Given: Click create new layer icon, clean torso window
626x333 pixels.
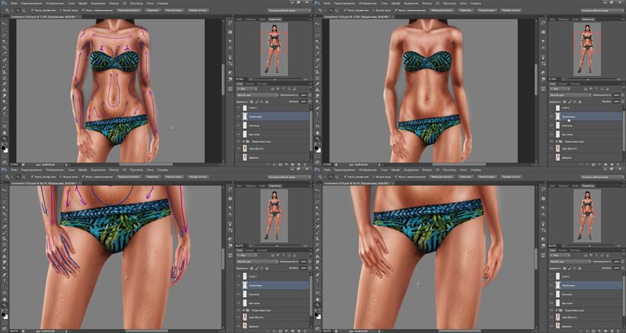Looking at the screenshot, I should [612, 164].
